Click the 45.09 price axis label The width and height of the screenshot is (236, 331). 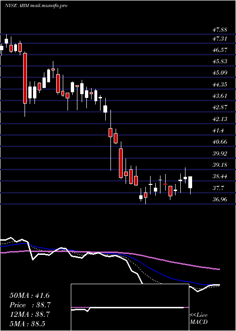219,73
